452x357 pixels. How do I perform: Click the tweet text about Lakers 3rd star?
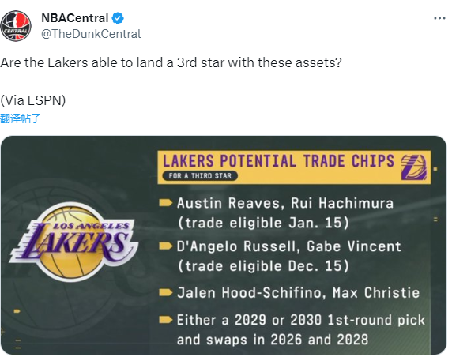(x=171, y=63)
